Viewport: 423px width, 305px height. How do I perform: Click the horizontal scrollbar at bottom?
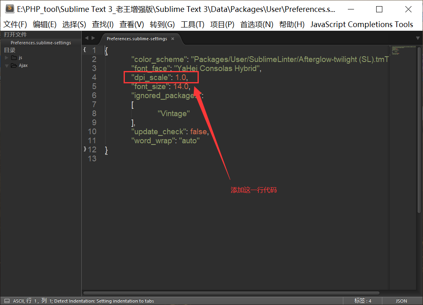[231, 293]
